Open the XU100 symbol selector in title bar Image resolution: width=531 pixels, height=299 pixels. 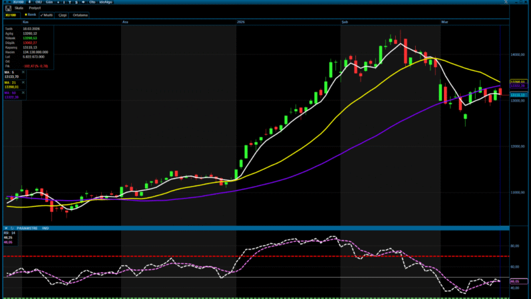point(16,2)
